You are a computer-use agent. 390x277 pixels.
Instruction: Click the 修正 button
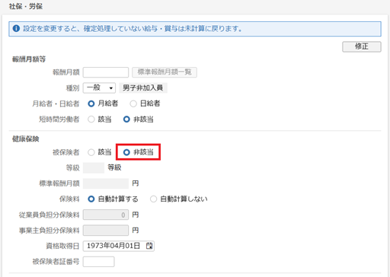(x=362, y=46)
